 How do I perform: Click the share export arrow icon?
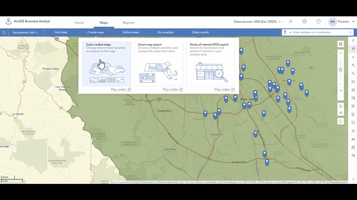click(353, 123)
